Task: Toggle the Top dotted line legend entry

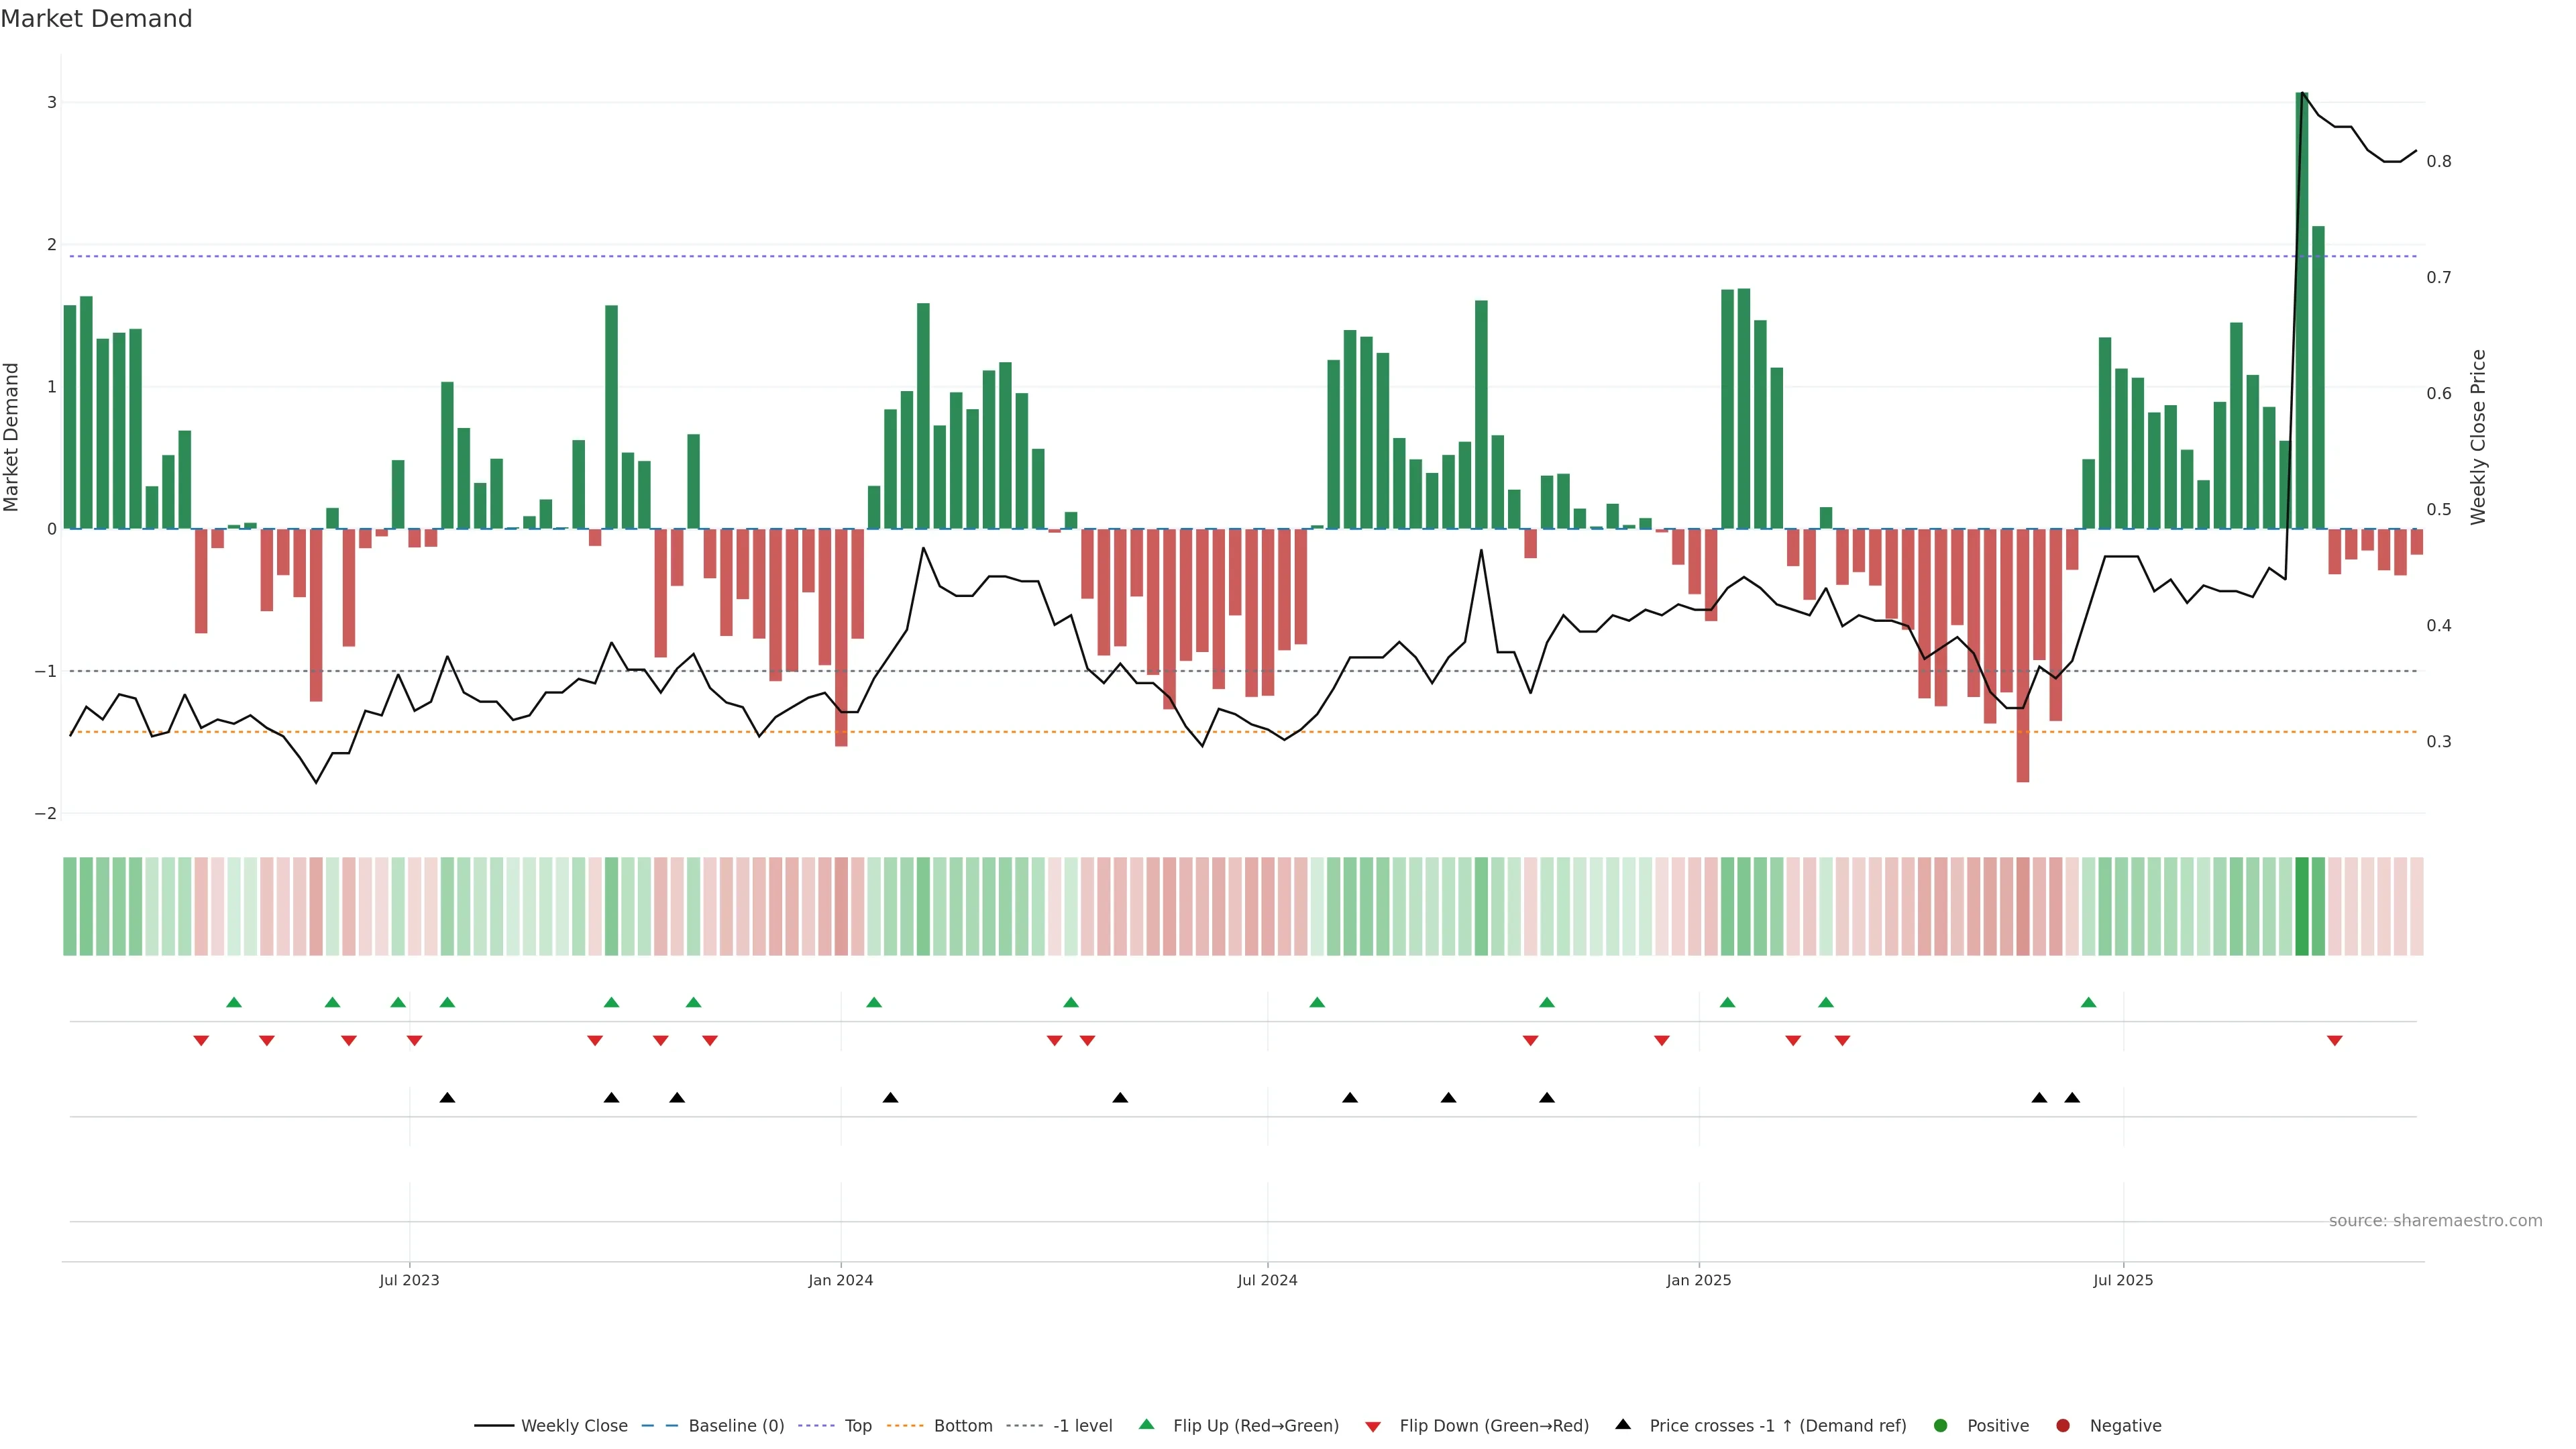Action: [x=857, y=1425]
